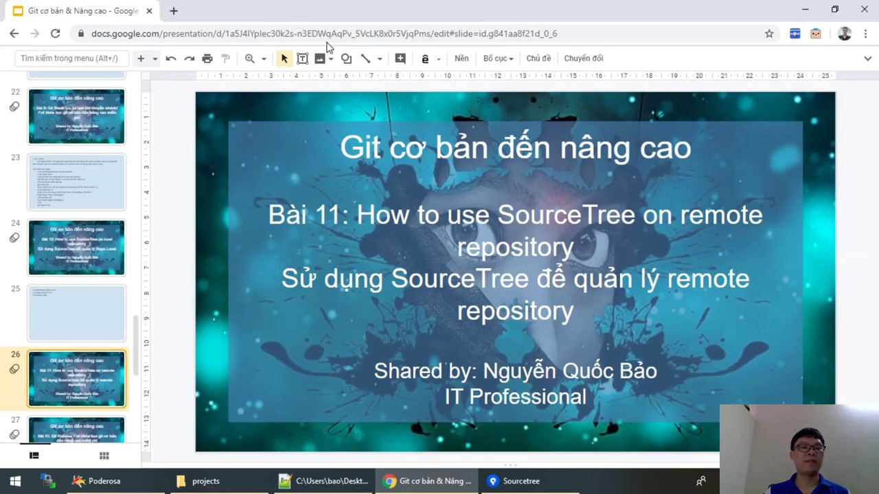Click the Nền background button

tap(461, 58)
